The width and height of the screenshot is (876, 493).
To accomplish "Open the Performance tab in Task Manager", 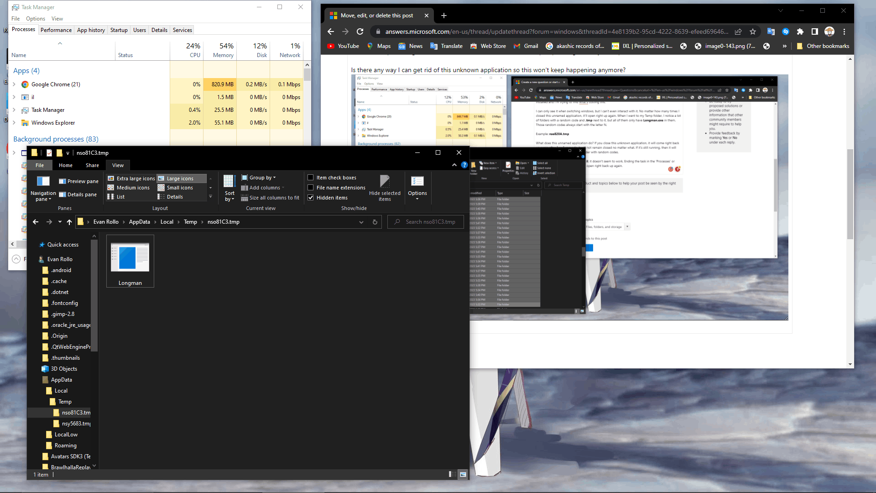I will [56, 30].
